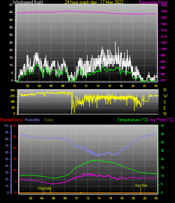Select the "1010" barometer axis value

pos(163,37)
